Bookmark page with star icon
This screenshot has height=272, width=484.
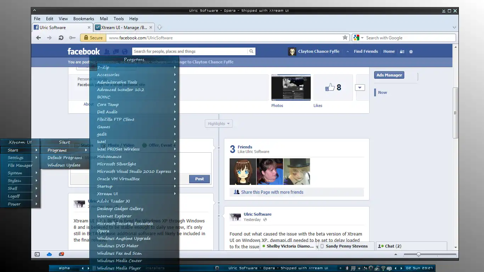[345, 38]
